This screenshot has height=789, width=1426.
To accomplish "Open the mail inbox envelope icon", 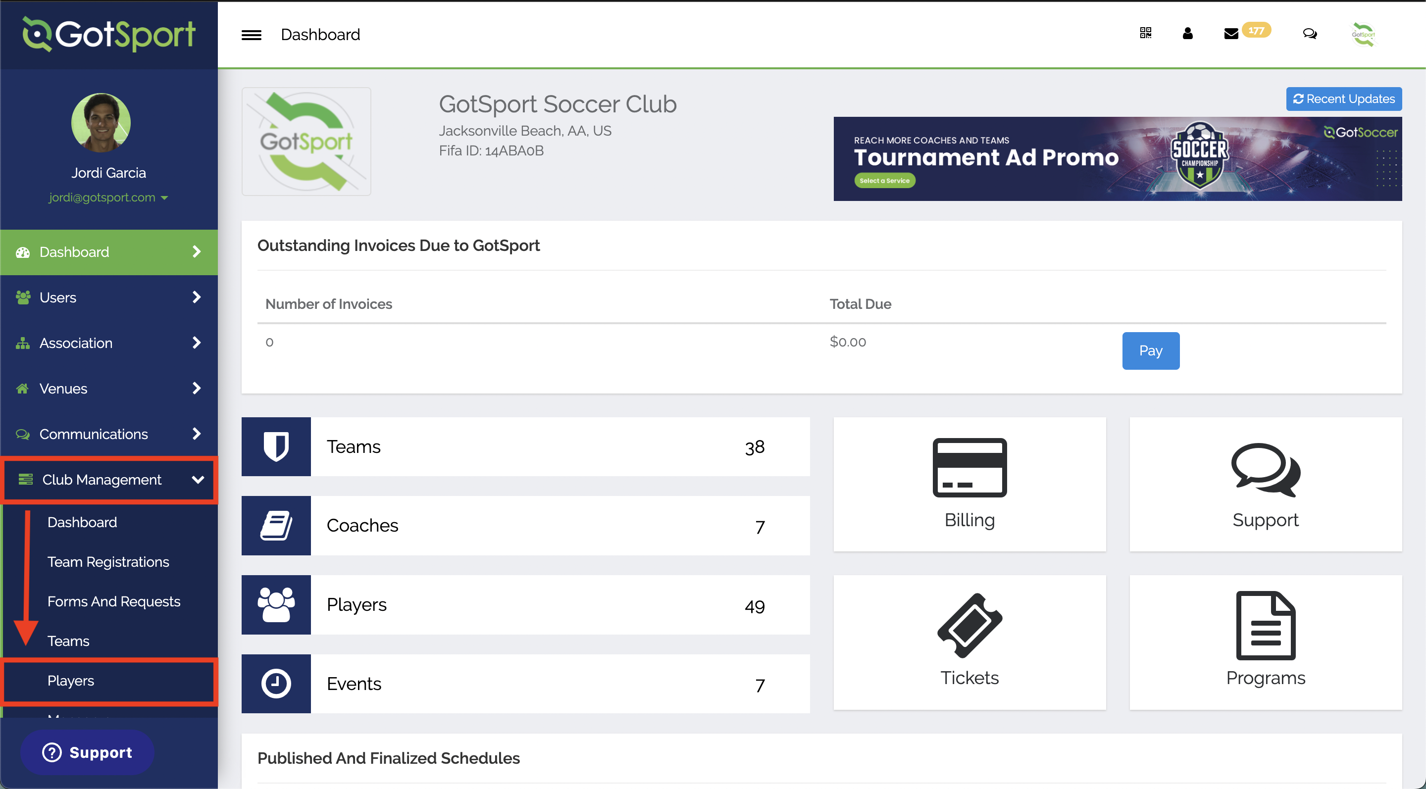I will tap(1231, 34).
